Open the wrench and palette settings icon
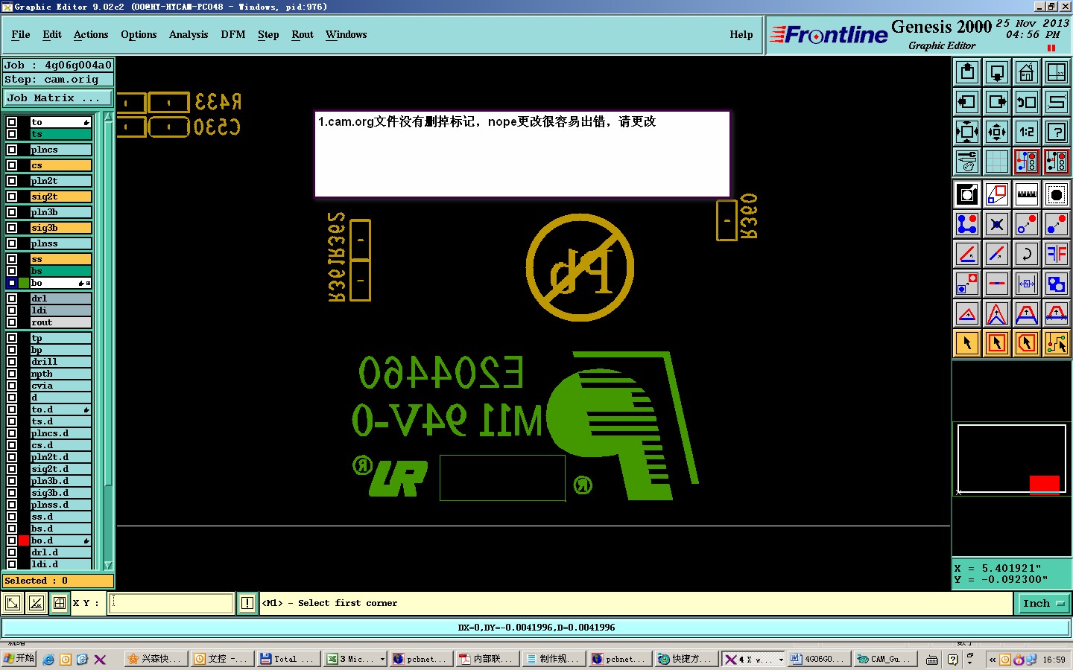 (x=967, y=162)
